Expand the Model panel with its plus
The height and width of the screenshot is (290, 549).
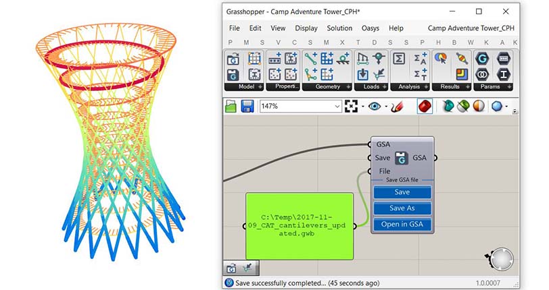click(260, 86)
